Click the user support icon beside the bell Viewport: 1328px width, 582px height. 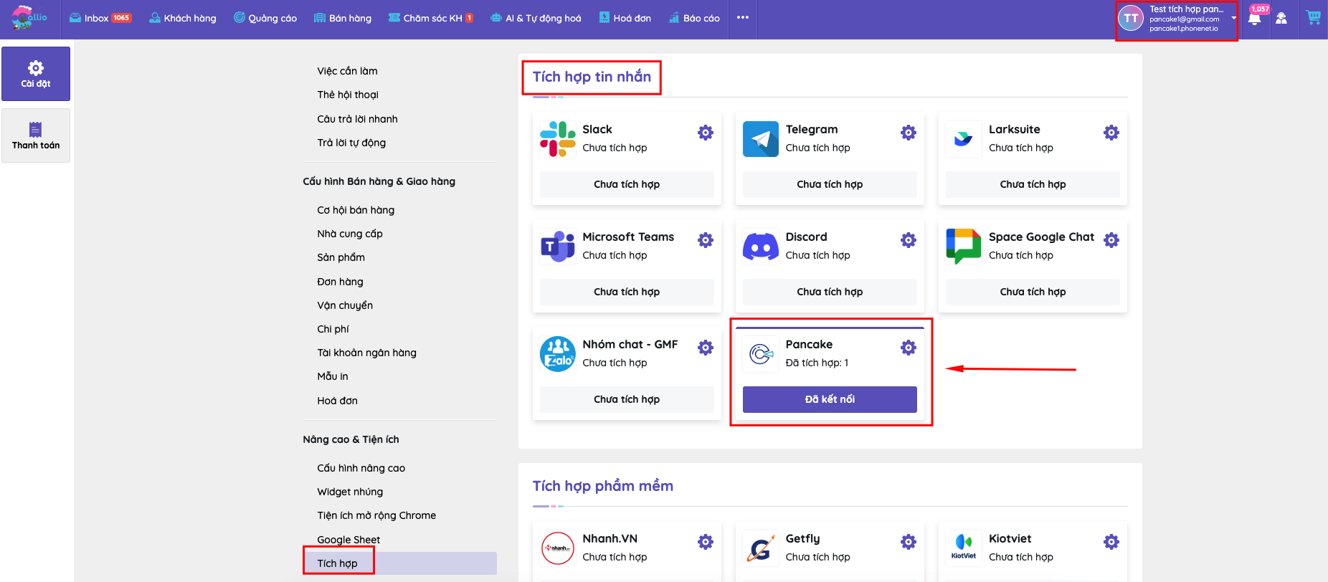coord(1281,19)
